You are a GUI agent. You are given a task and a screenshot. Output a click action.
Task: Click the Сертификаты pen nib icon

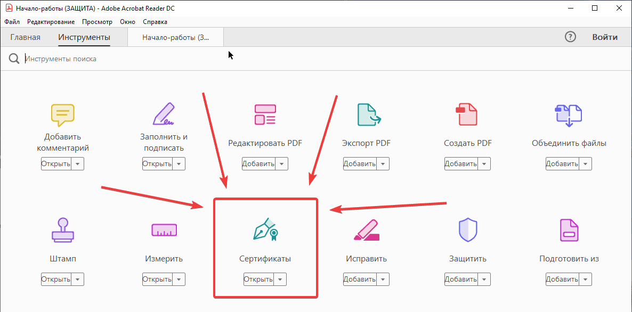coord(265,230)
